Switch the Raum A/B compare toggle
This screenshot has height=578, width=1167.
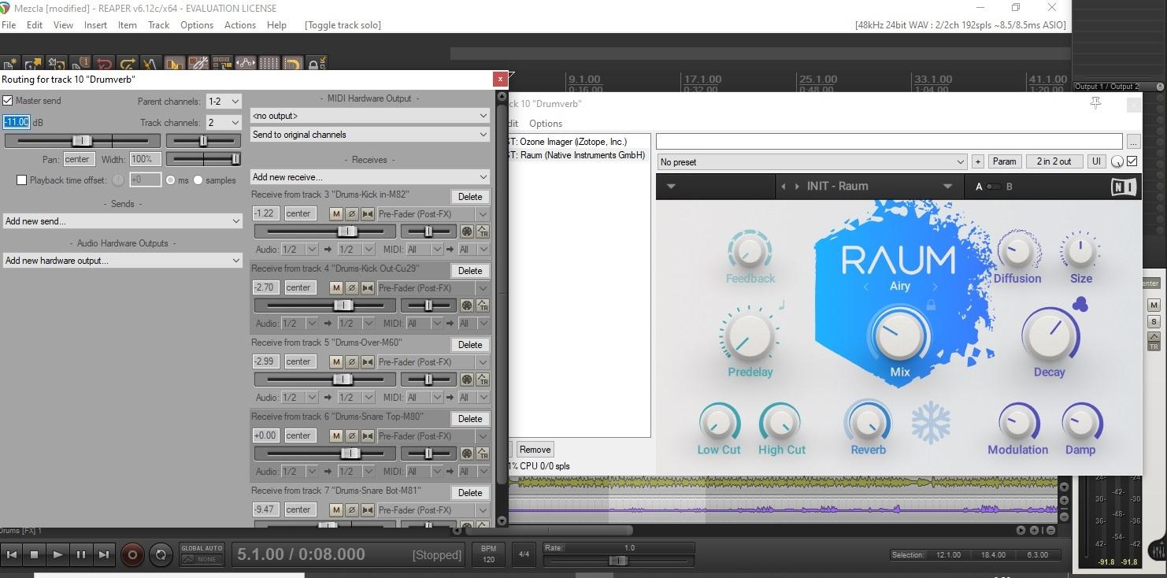coord(994,187)
